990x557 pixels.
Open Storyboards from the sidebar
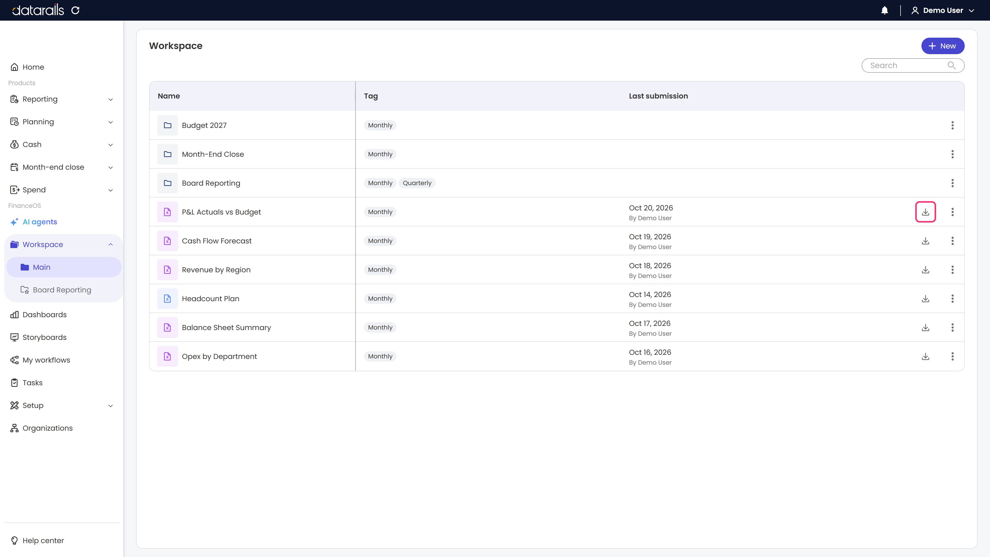pyautogui.click(x=38, y=337)
